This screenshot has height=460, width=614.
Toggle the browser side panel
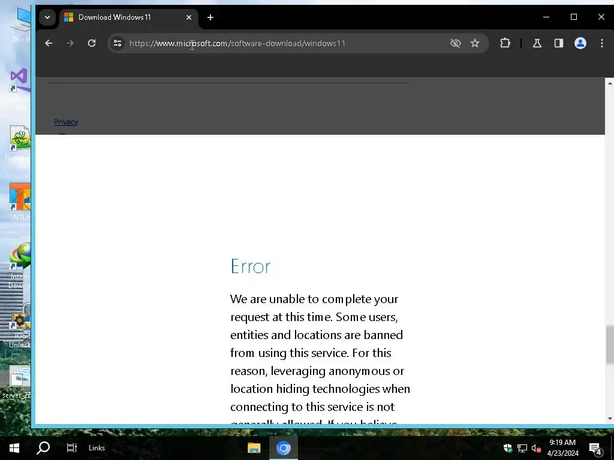click(x=559, y=43)
